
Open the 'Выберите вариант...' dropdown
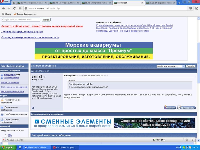[x=170, y=66]
